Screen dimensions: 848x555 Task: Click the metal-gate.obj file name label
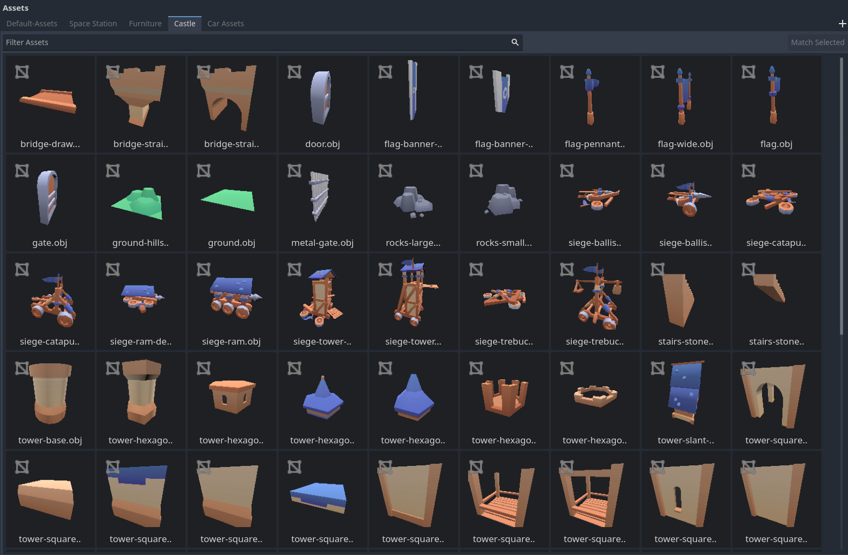pyautogui.click(x=322, y=243)
